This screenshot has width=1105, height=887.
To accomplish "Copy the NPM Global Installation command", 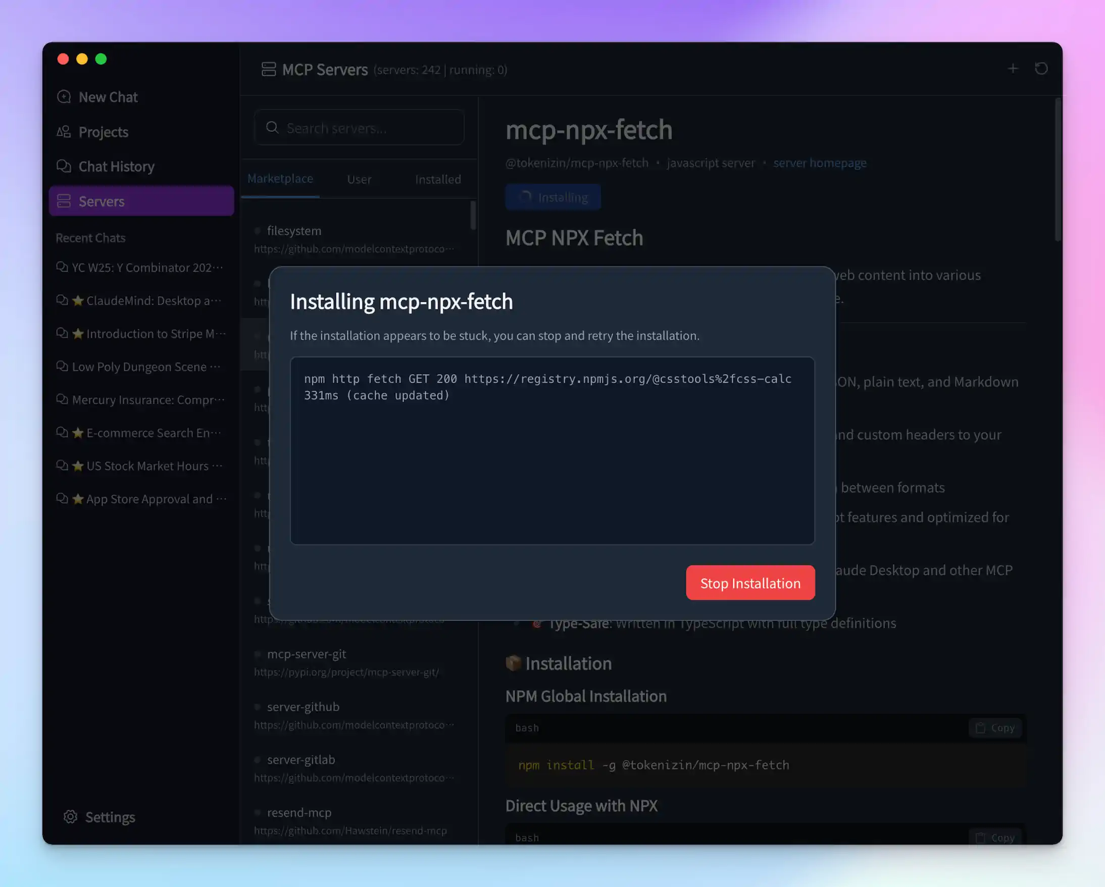I will [995, 727].
